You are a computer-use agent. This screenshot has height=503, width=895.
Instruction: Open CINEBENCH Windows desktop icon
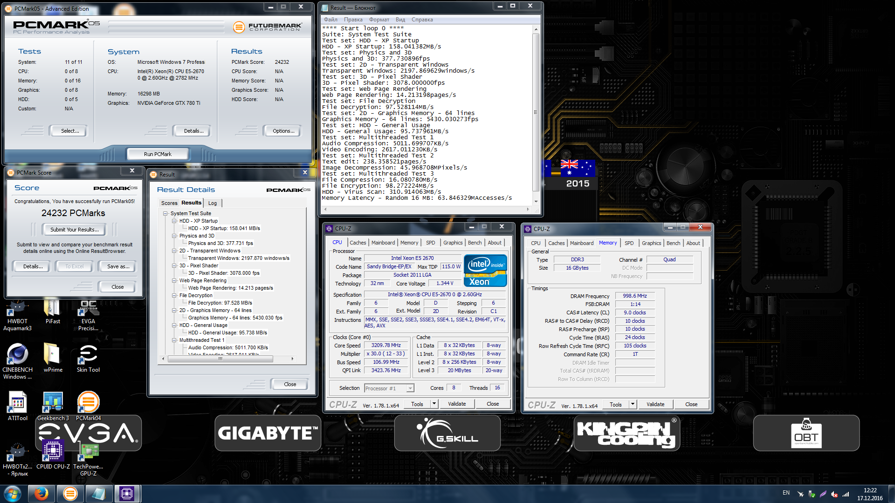tap(17, 361)
